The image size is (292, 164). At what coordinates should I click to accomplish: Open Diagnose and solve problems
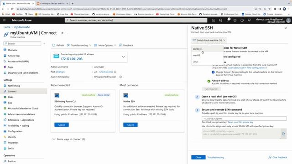pos(23,73)
